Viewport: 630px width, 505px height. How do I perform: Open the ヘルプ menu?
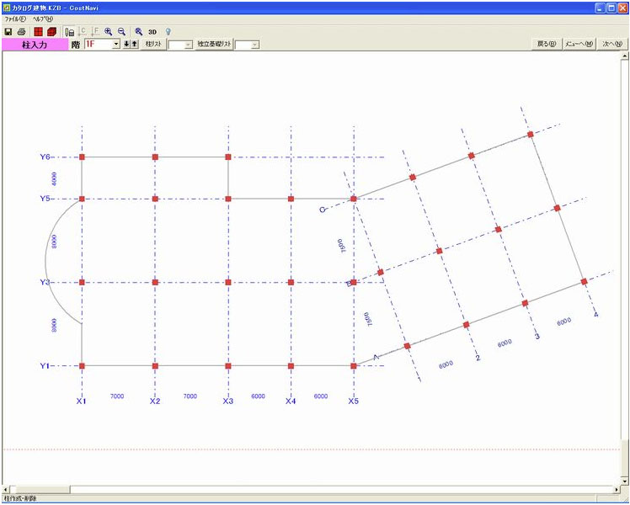tap(43, 19)
